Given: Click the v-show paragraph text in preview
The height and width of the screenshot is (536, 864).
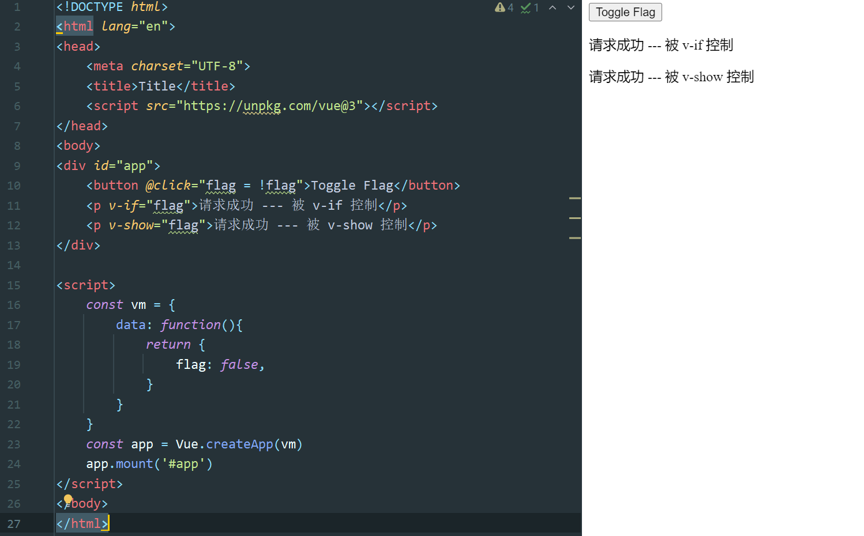Looking at the screenshot, I should click(671, 77).
